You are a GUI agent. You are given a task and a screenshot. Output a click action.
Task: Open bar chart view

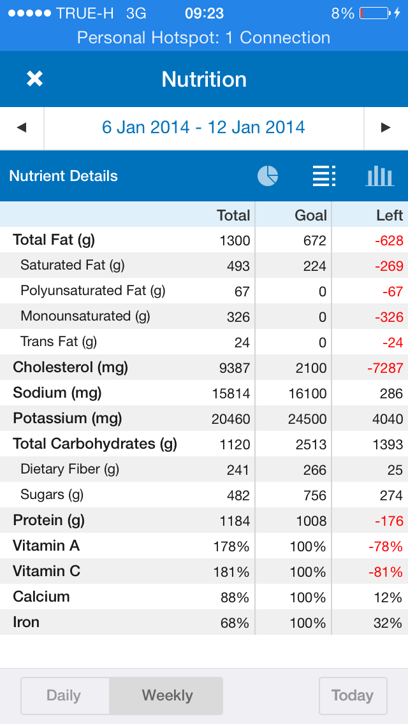pyautogui.click(x=379, y=176)
